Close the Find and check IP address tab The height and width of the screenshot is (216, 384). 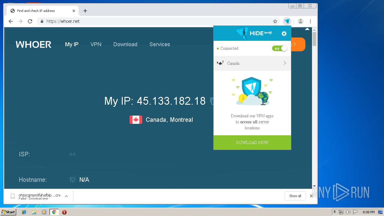coord(74,11)
